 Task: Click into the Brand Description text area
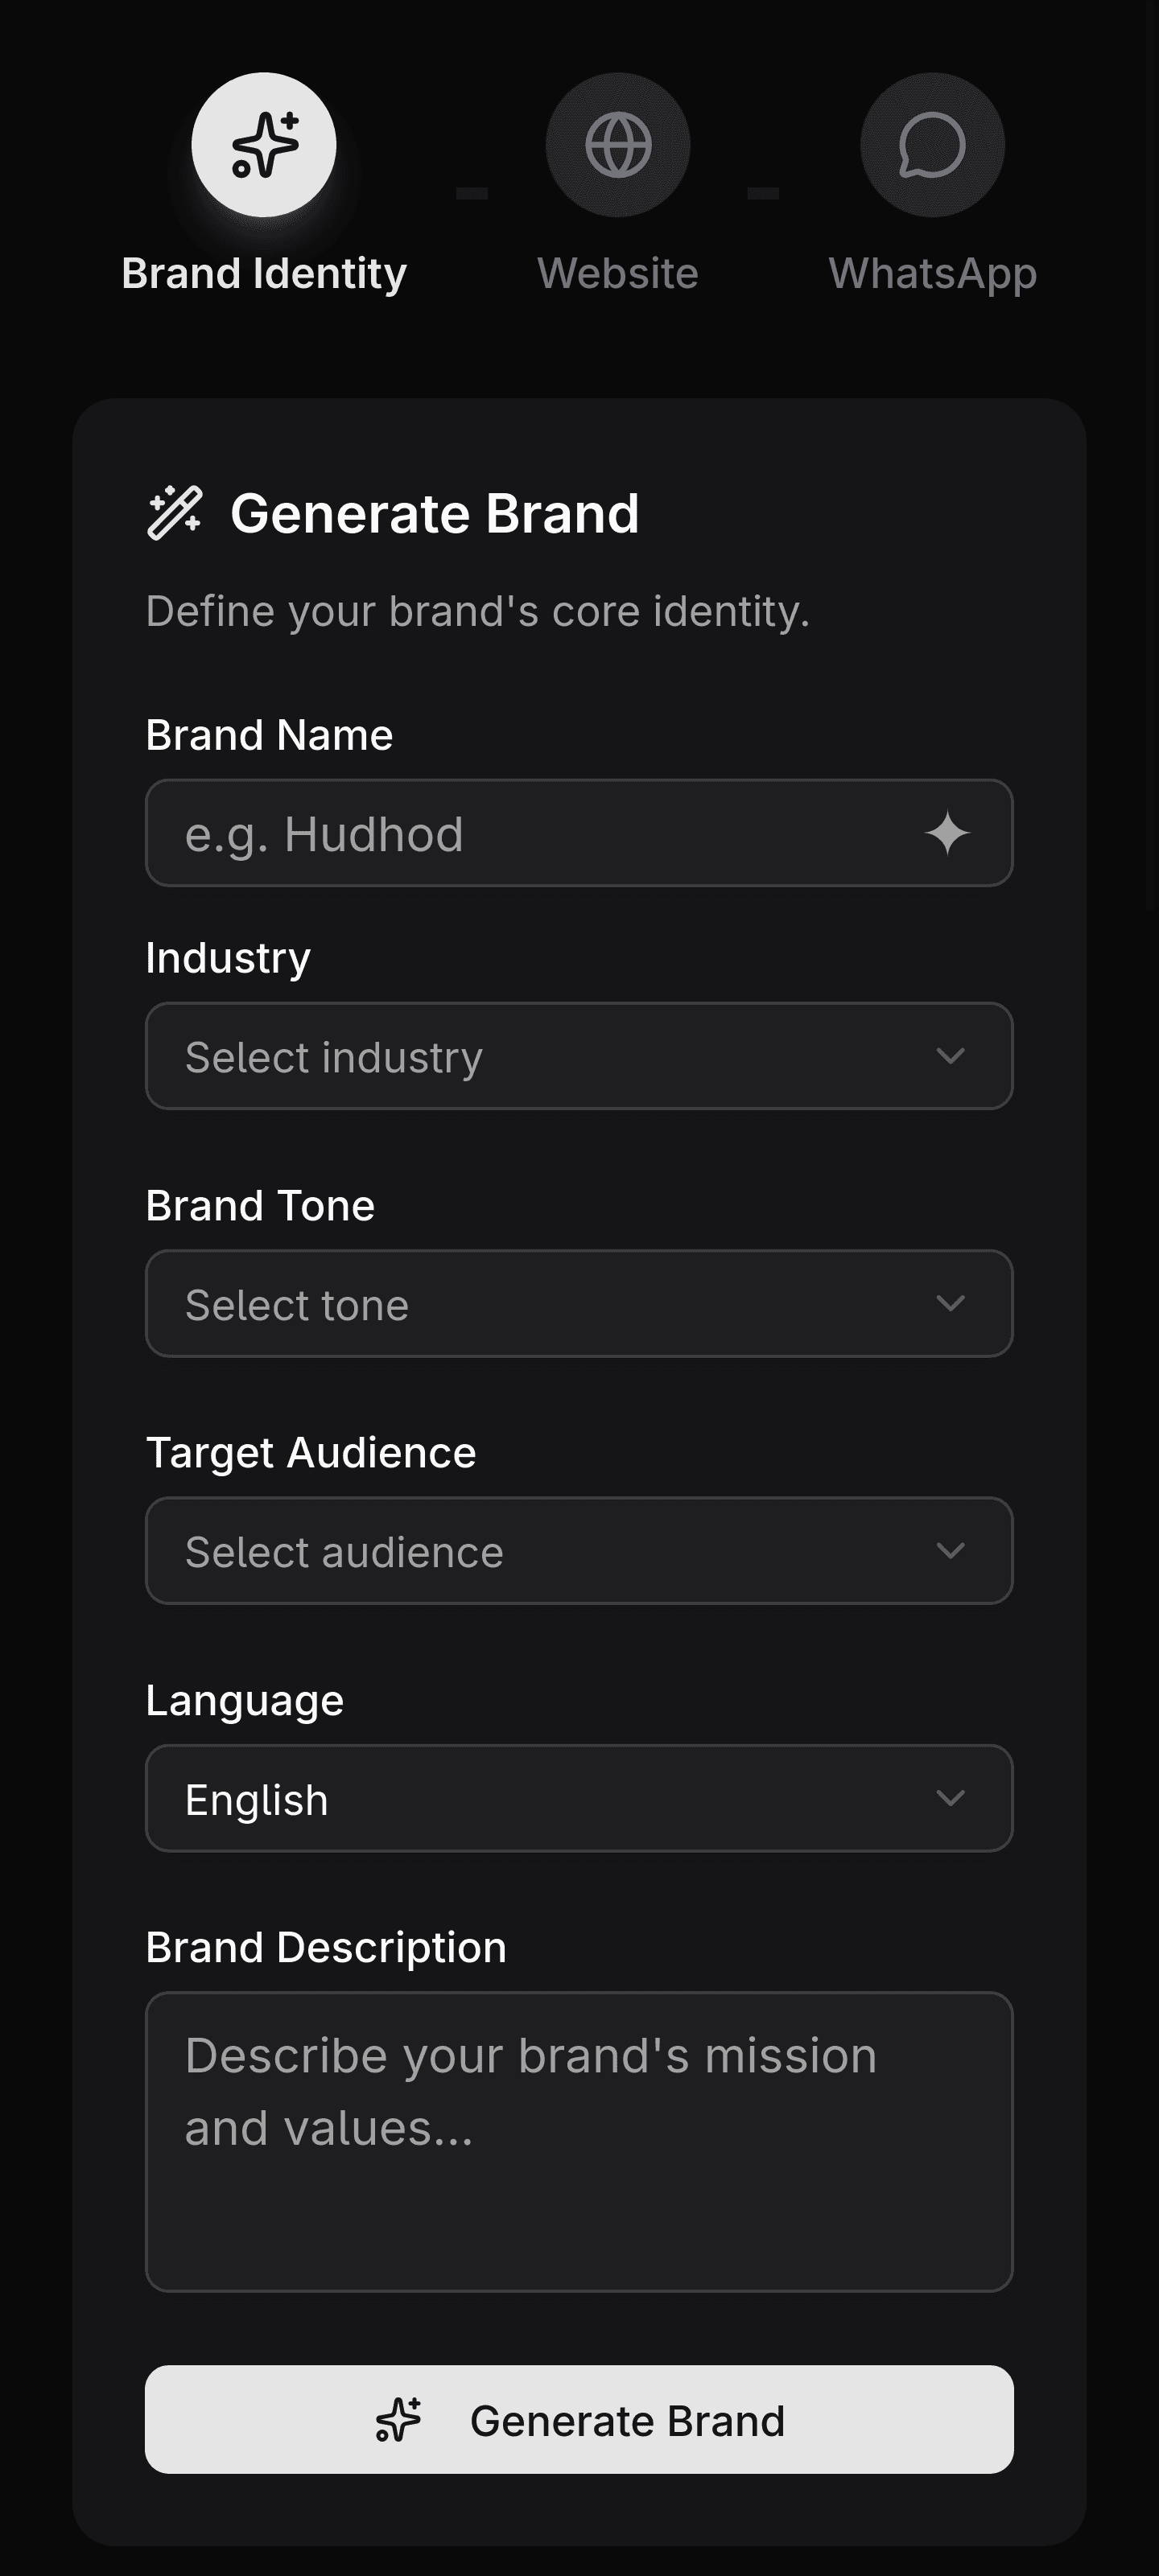click(579, 2141)
